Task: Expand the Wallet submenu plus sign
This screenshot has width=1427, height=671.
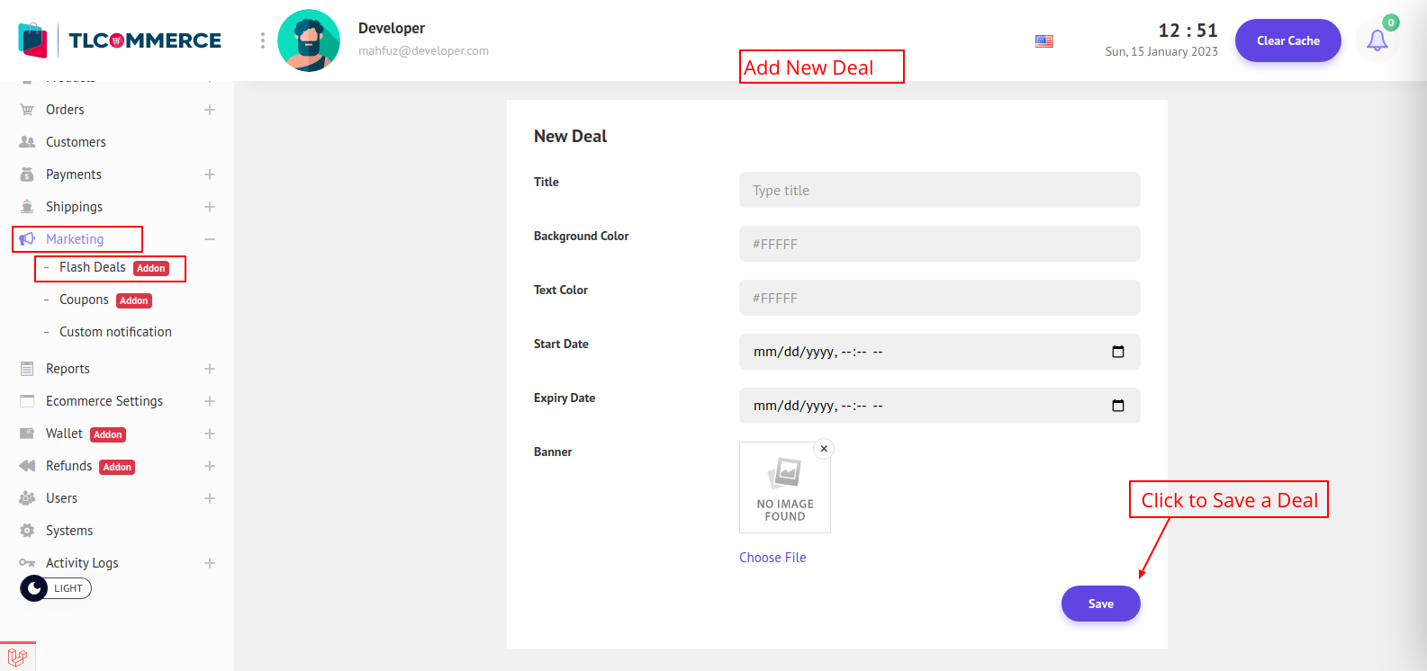Action: point(210,434)
